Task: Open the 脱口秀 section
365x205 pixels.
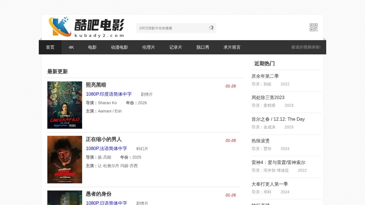Action: (x=203, y=47)
